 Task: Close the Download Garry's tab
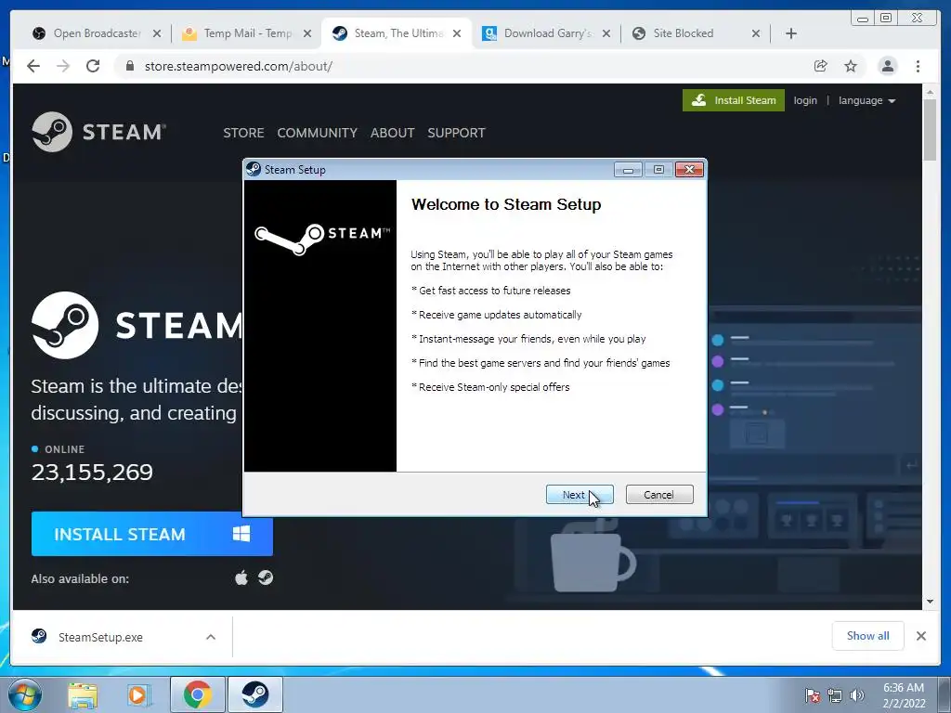pyautogui.click(x=606, y=33)
